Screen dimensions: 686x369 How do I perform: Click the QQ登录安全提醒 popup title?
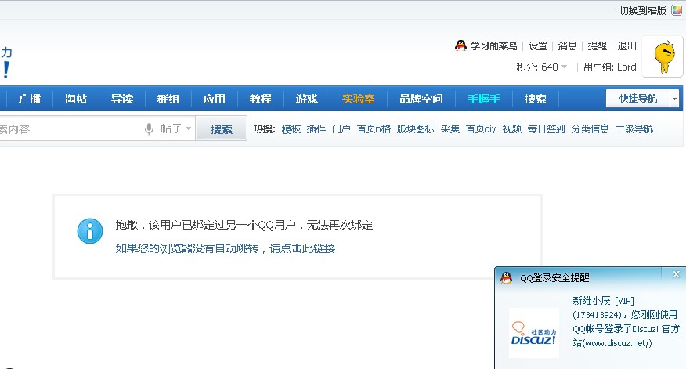(x=554, y=278)
